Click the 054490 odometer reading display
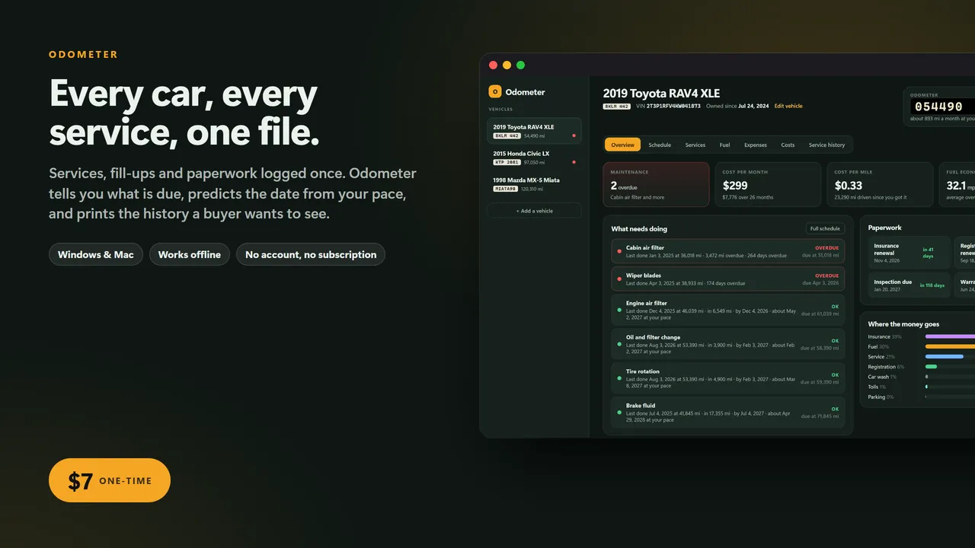Screen dimensions: 975x548 [x=941, y=107]
